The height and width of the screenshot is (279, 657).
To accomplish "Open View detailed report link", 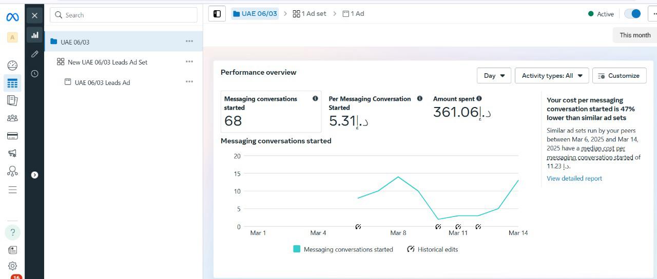I will (574, 179).
